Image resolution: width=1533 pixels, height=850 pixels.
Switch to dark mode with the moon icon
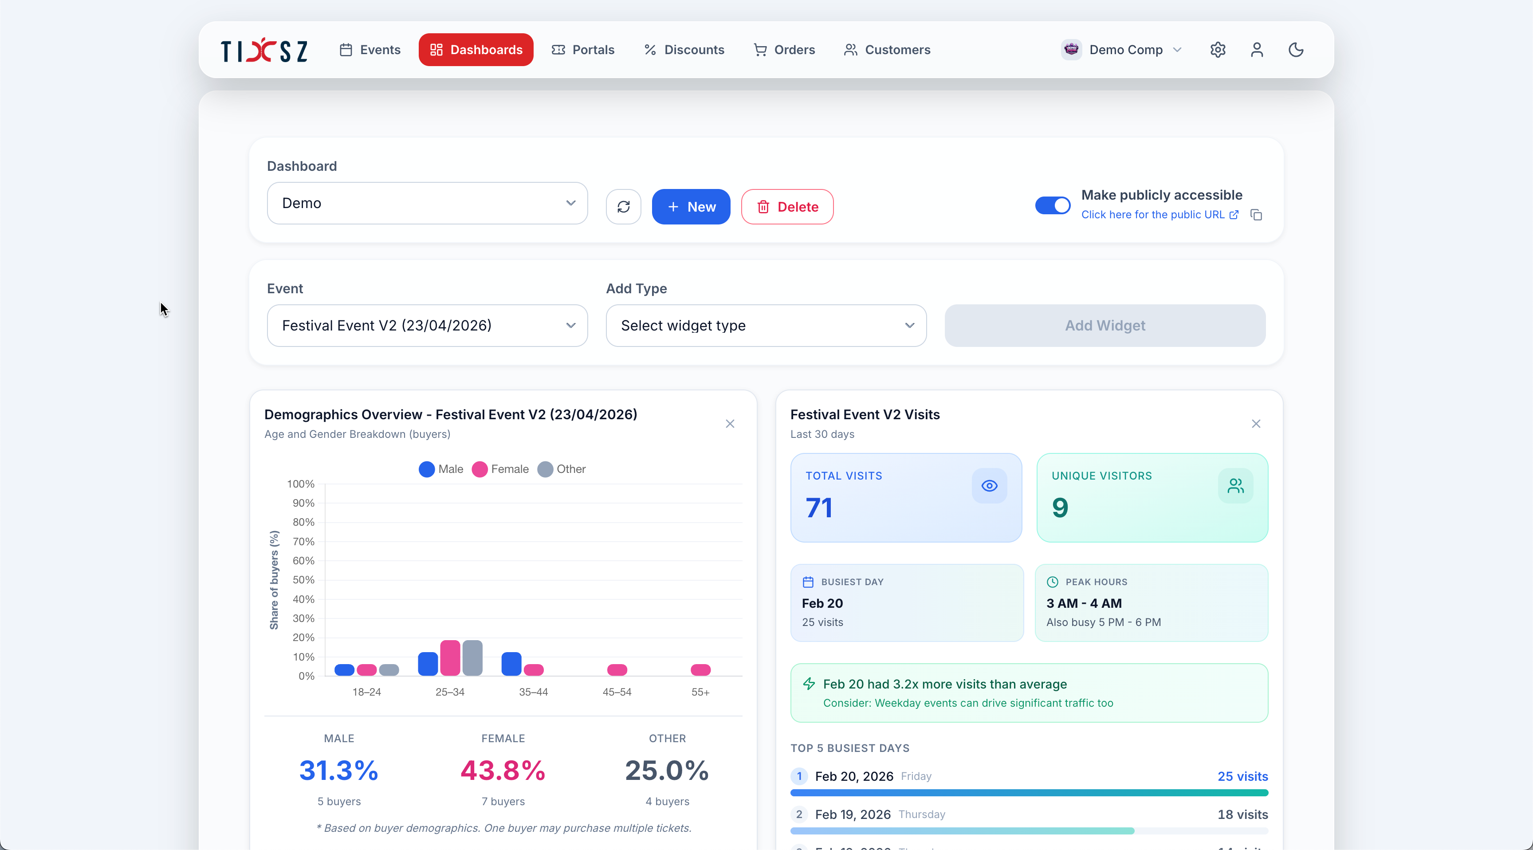pyautogui.click(x=1296, y=49)
